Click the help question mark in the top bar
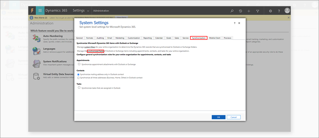Image resolution: width=319 pixels, height=138 pixels. [279, 11]
